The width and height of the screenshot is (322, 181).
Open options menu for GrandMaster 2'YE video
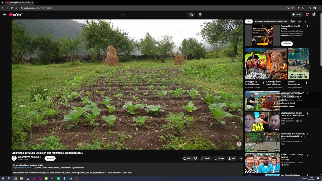tap(307, 134)
